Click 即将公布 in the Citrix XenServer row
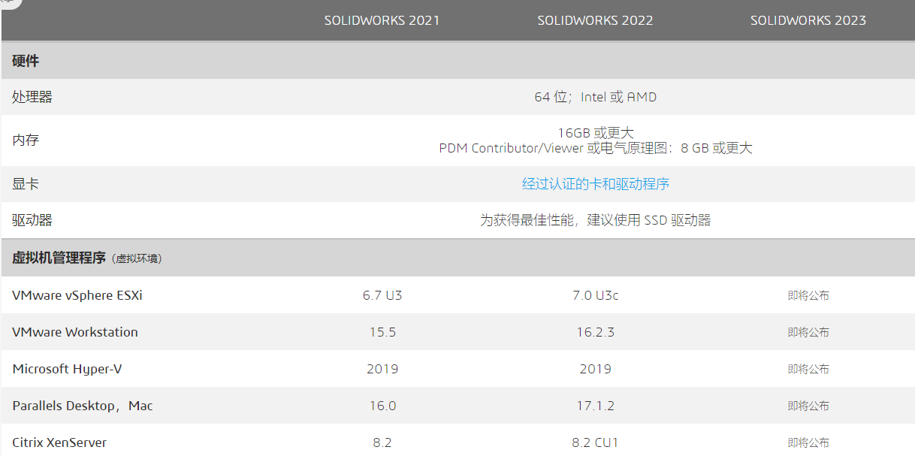915x456 pixels. [808, 443]
